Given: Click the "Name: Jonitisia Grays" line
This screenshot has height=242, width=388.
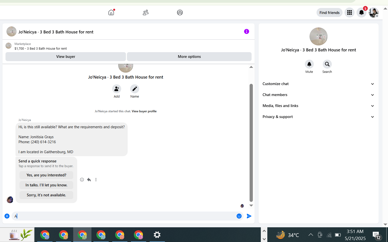Looking at the screenshot, I should coord(36,137).
